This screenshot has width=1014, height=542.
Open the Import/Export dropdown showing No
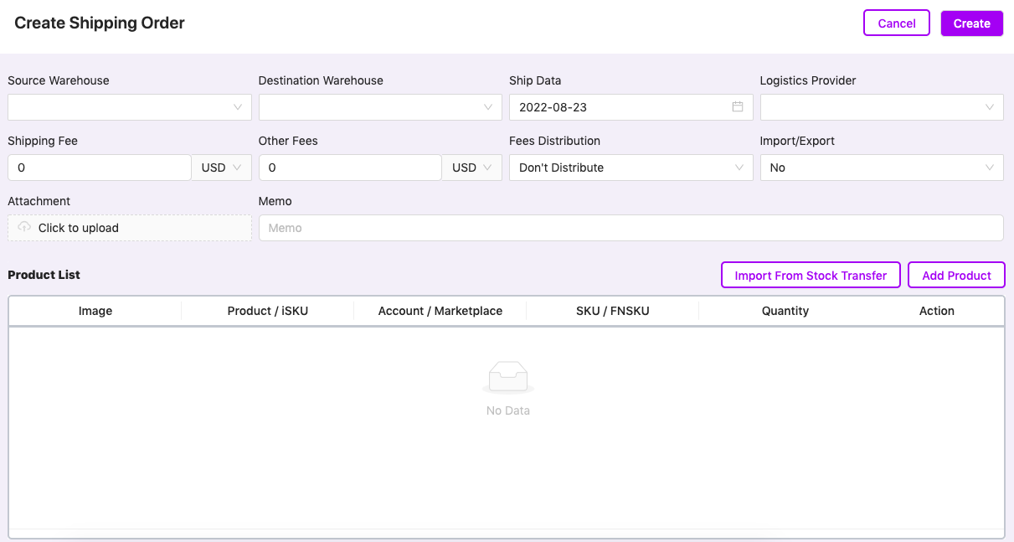pos(882,168)
